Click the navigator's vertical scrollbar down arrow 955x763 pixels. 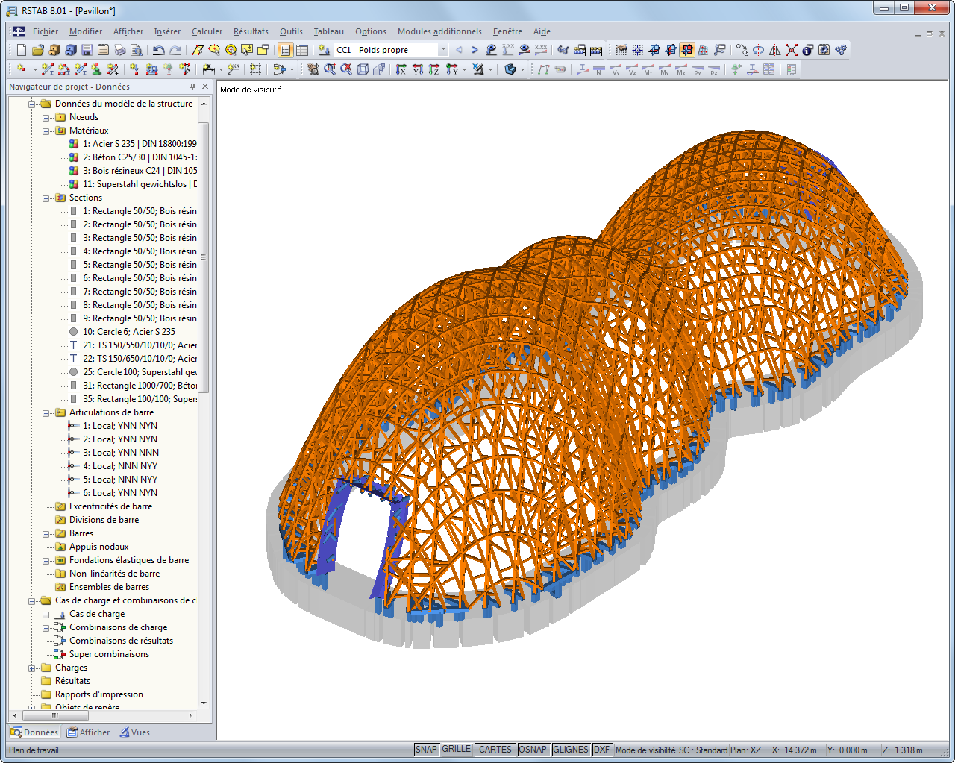204,703
